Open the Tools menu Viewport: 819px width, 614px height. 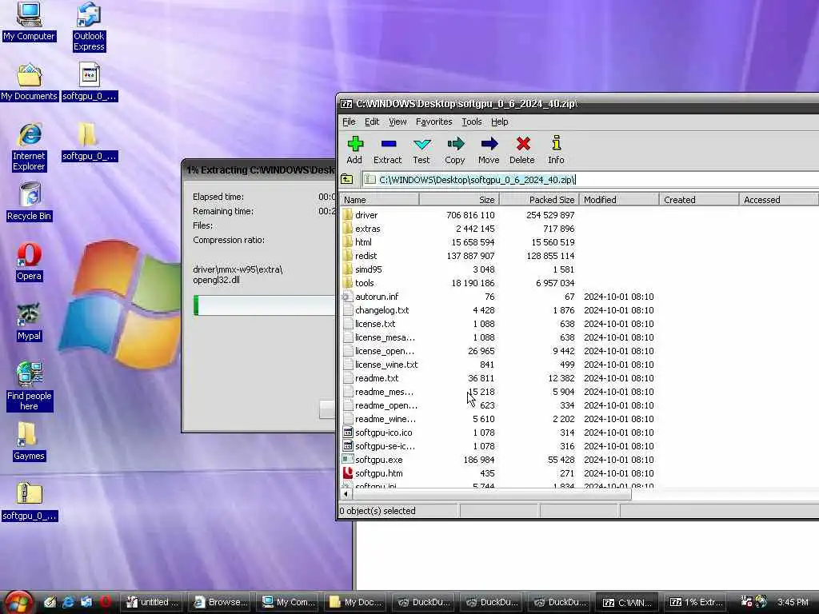coord(472,122)
